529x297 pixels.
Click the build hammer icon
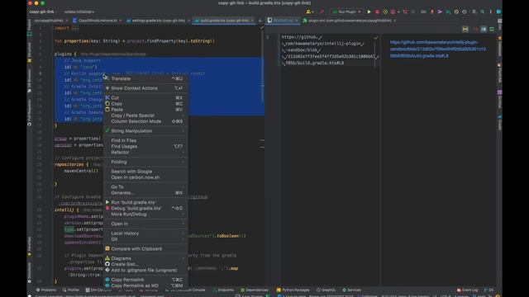click(322, 12)
